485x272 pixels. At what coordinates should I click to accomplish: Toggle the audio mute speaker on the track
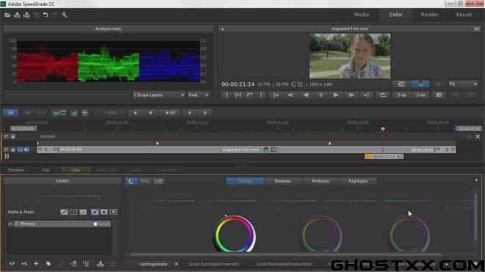26,150
